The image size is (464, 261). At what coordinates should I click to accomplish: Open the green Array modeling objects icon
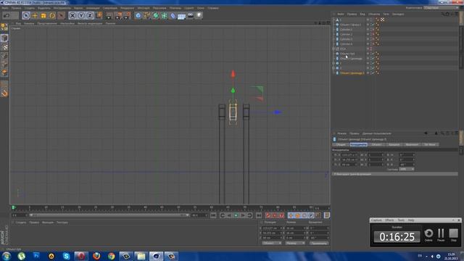165,15
